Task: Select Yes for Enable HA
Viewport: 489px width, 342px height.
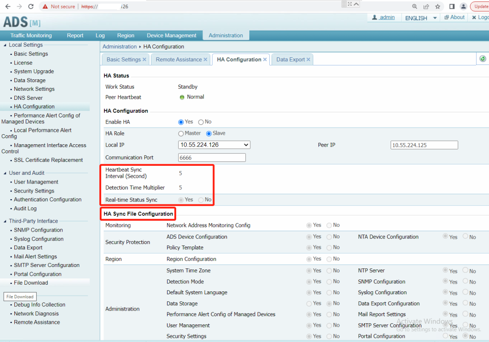Action: click(181, 122)
